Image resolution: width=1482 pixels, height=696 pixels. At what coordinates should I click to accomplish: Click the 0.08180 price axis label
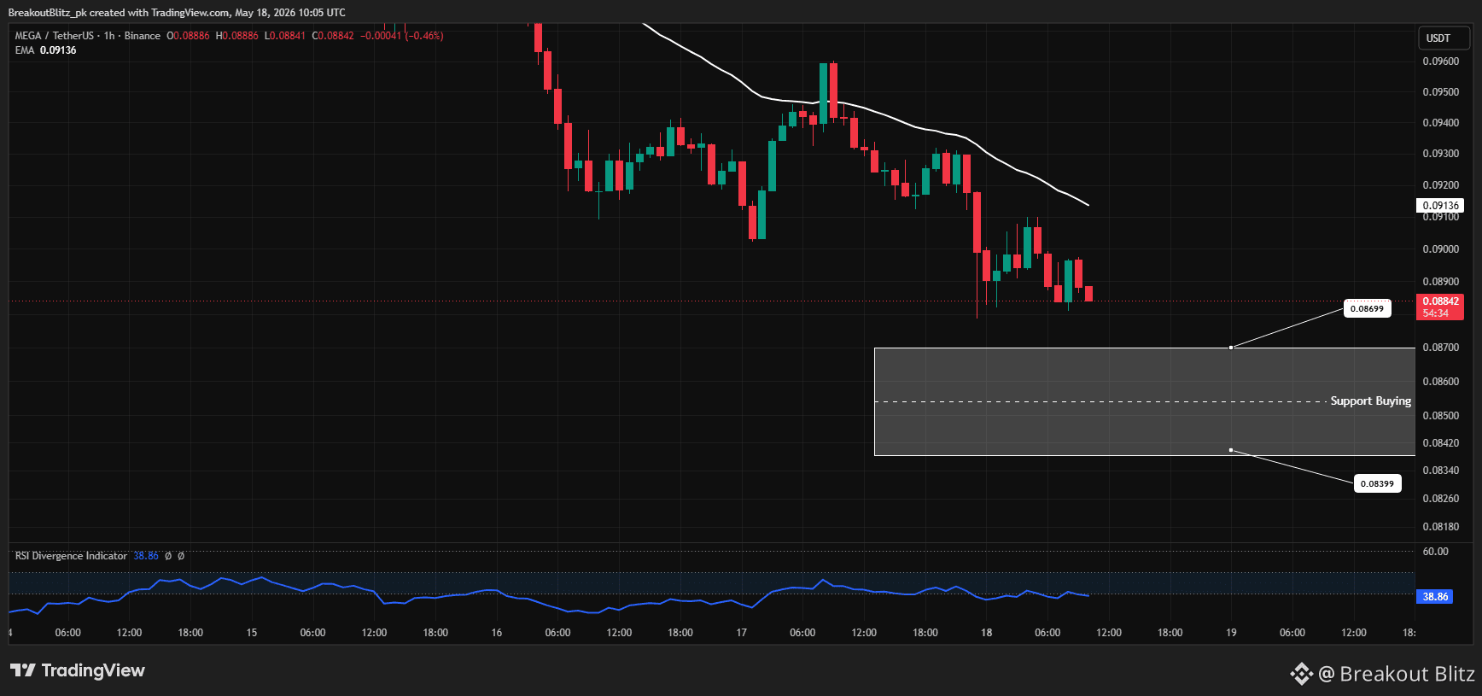1440,527
